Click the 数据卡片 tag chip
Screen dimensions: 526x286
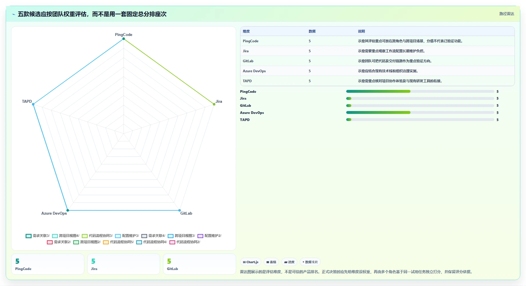pyautogui.click(x=310, y=262)
